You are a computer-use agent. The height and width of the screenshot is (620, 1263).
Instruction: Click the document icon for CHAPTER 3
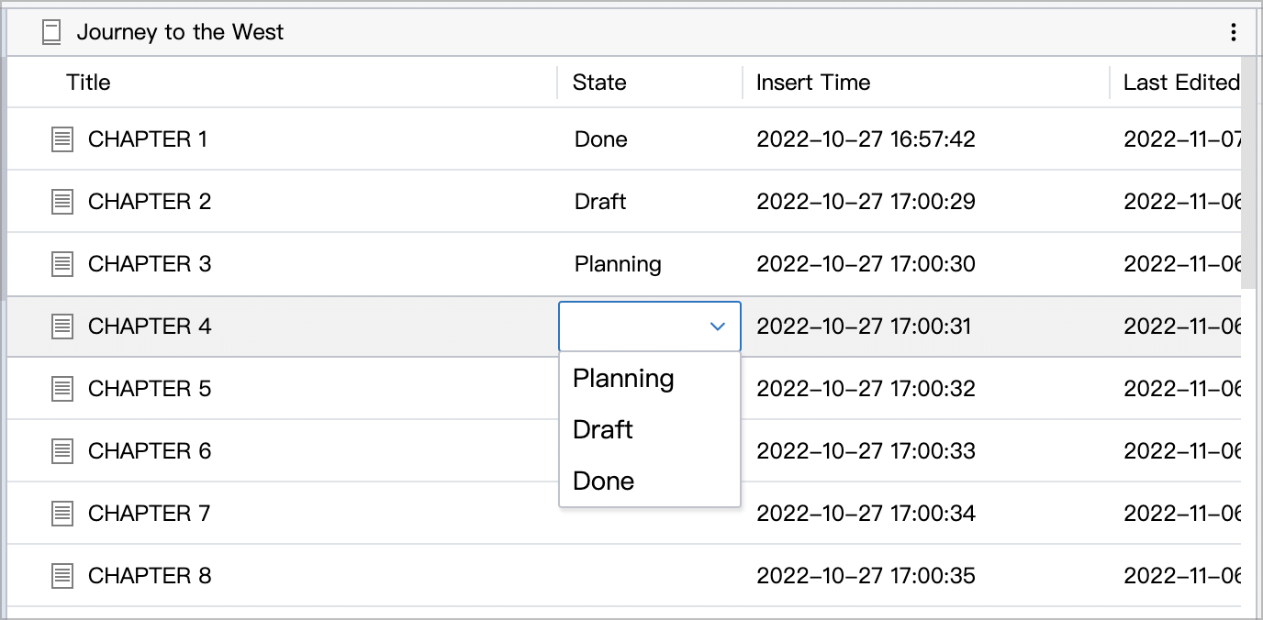coord(61,264)
